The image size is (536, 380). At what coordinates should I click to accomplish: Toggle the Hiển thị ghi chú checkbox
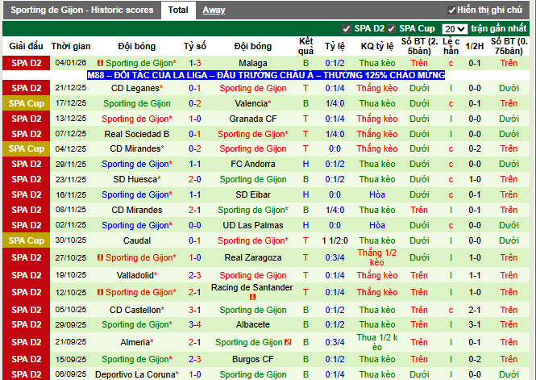tap(451, 10)
